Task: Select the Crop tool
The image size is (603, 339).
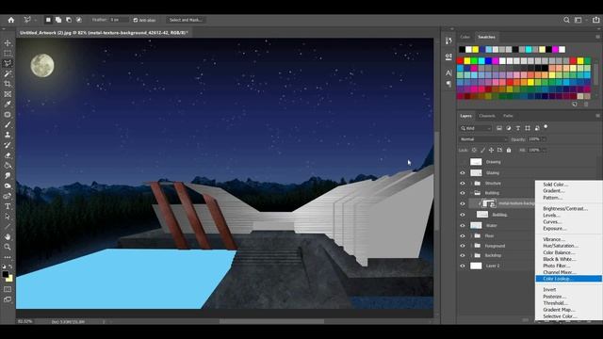Action: click(8, 84)
